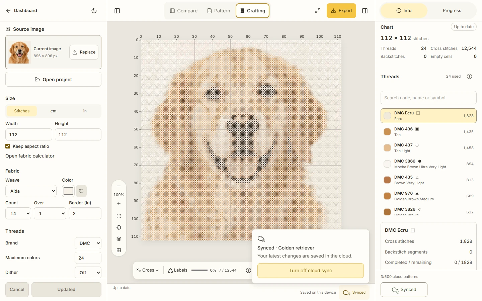Viewport: 482px width, 301px height.
Task: Click the Export button
Action: click(341, 11)
